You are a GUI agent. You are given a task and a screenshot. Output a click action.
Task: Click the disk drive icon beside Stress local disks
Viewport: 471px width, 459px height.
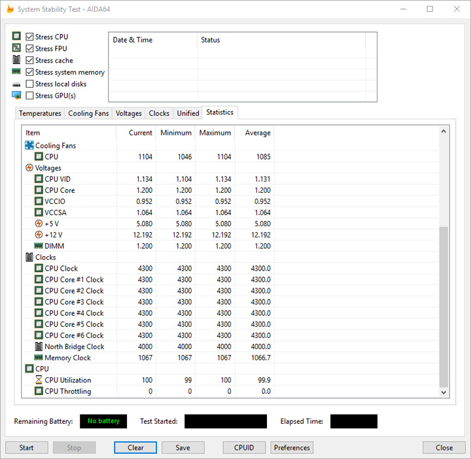click(x=16, y=84)
